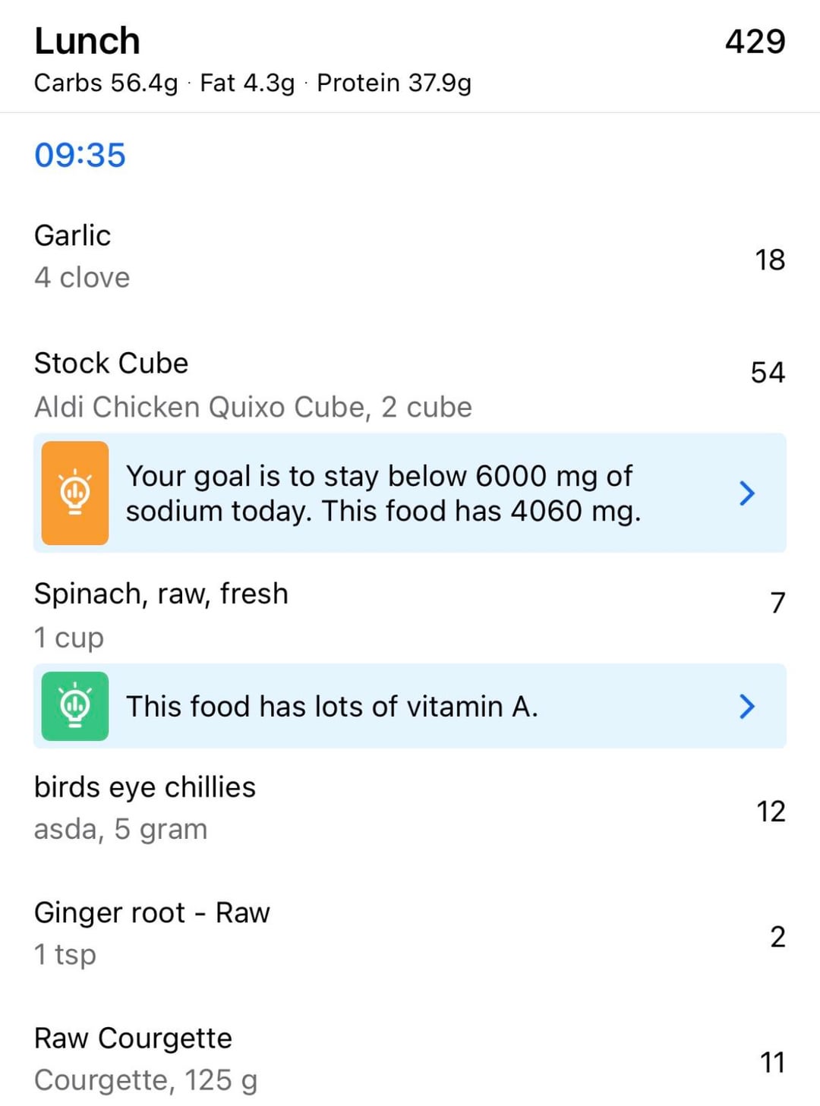This screenshot has height=1106, width=820.
Task: Tap the Courgette, 125 g serving text
Action: pos(146,1079)
